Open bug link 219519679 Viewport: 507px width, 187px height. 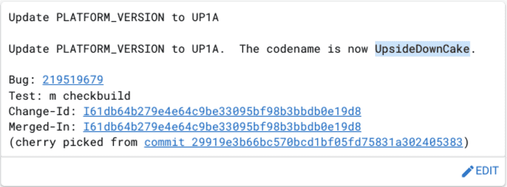[73, 80]
